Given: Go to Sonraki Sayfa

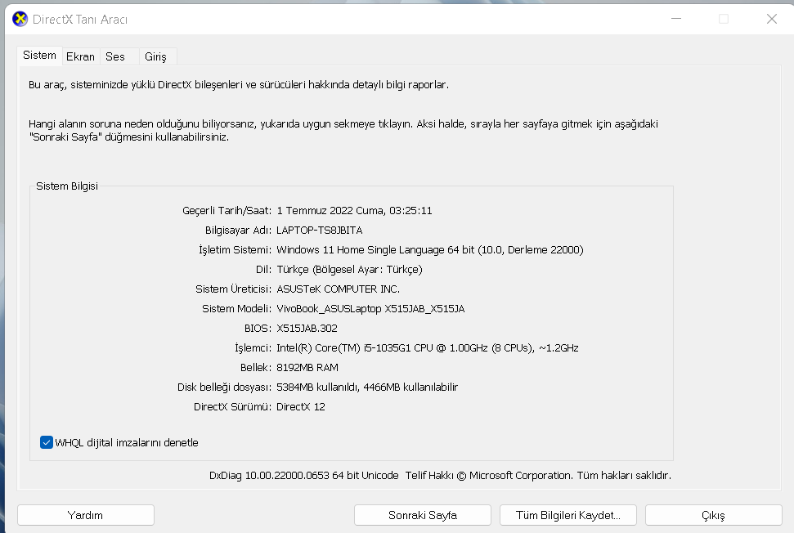Looking at the screenshot, I should pos(422,515).
